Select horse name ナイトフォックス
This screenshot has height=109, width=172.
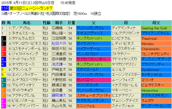coord(24,59)
